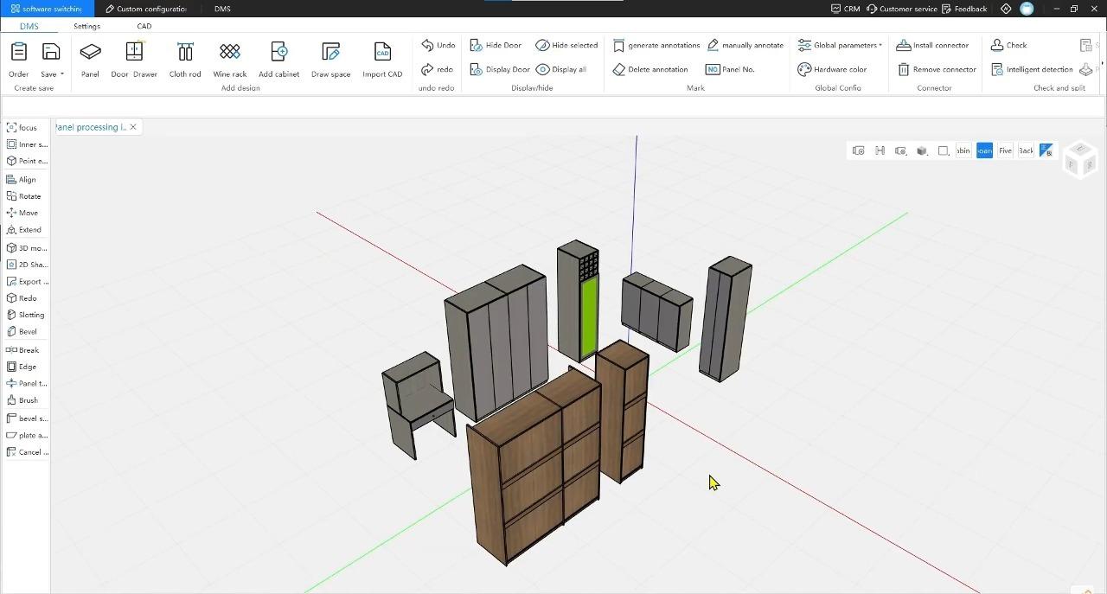Toggle Display Door
The width and height of the screenshot is (1107, 594).
pyautogui.click(x=500, y=69)
